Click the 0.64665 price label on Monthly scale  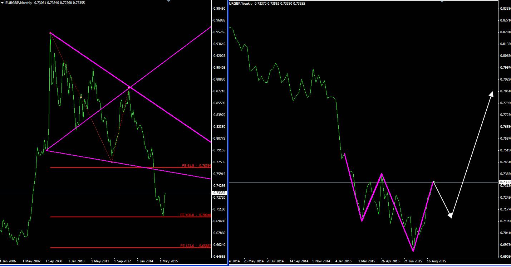coord(218,257)
